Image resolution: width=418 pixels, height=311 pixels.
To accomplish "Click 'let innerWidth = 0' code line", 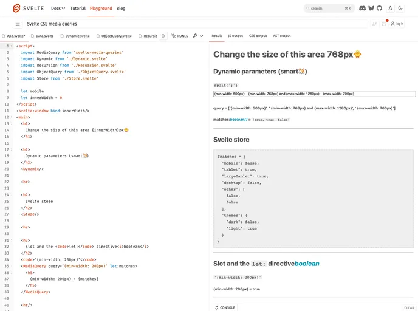I will (x=41, y=98).
